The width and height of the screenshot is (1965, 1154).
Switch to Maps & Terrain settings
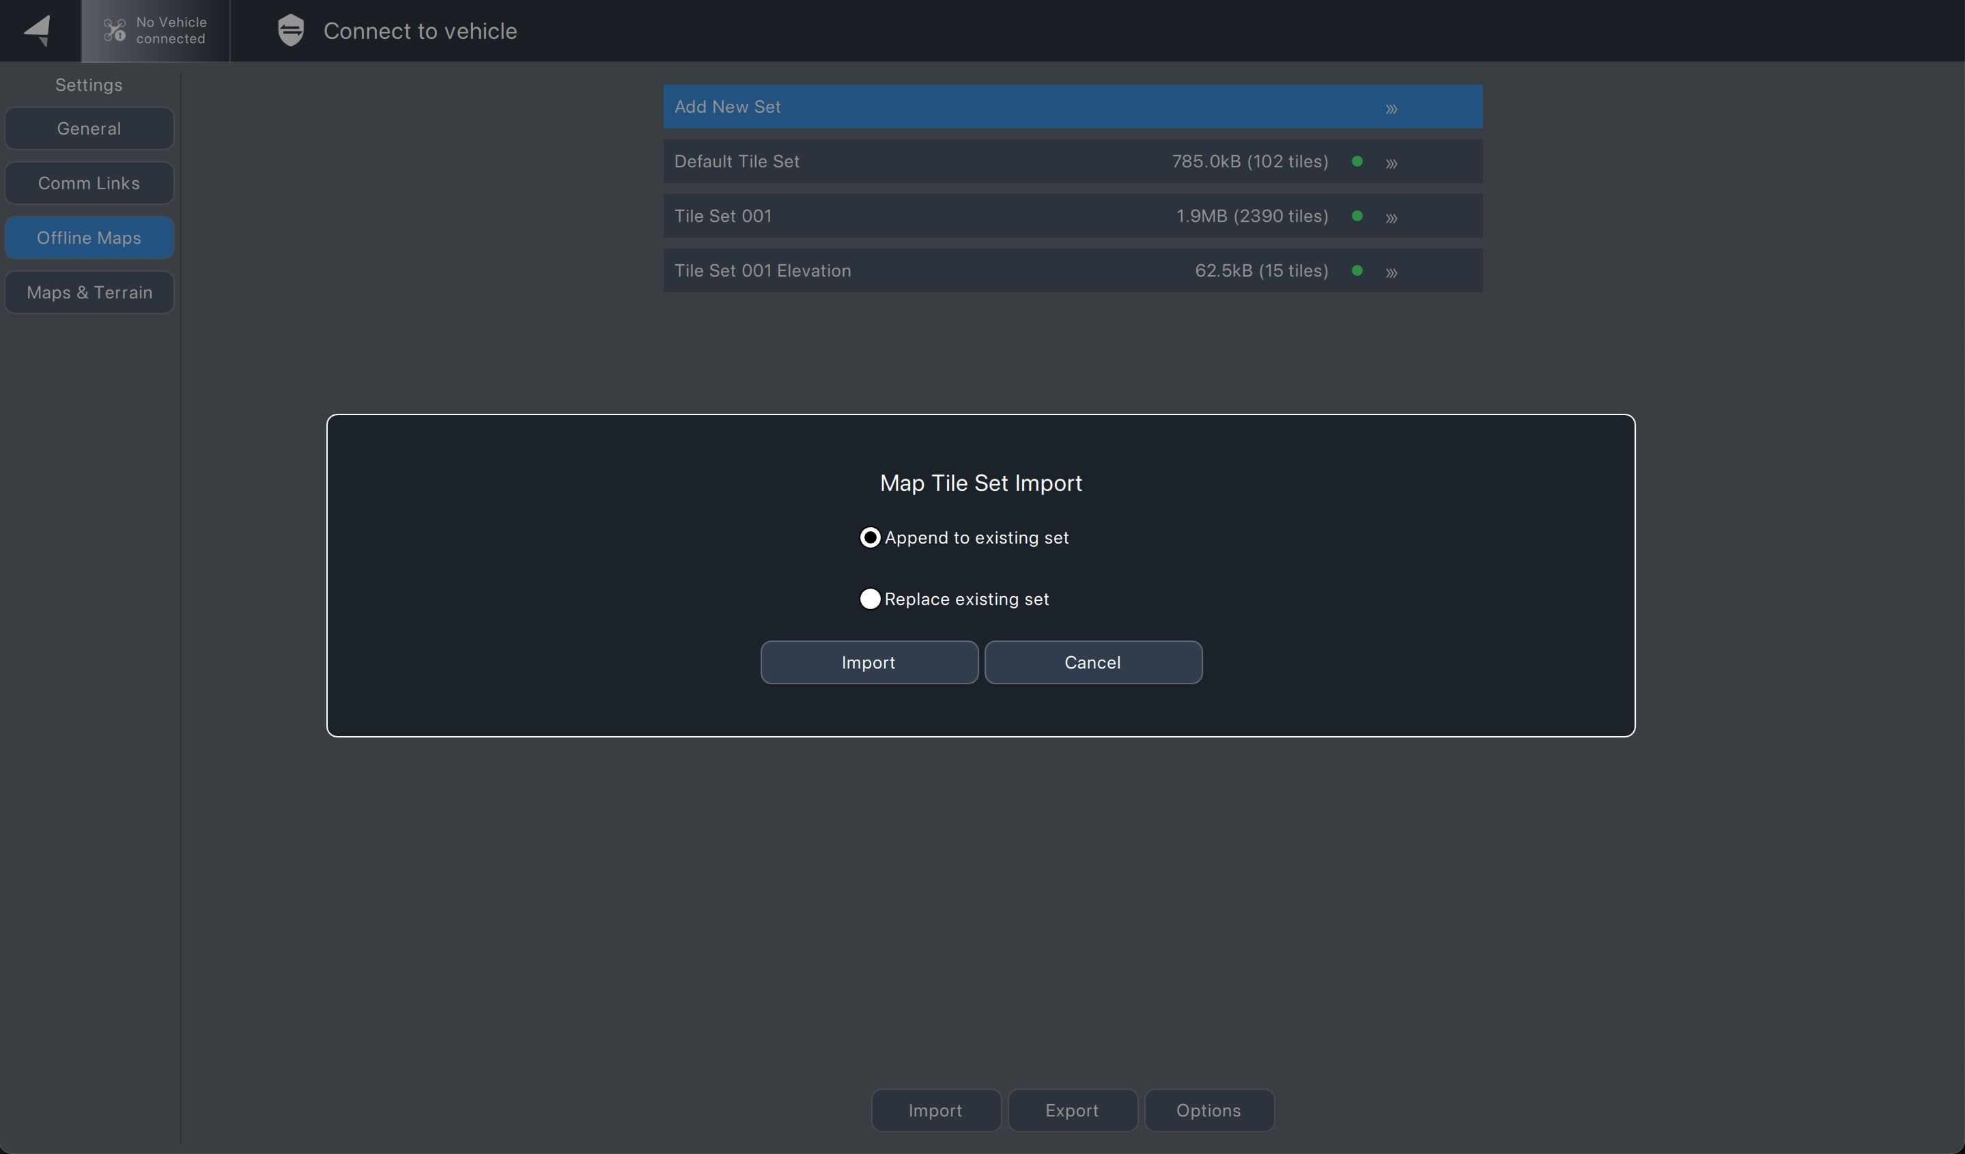[89, 292]
